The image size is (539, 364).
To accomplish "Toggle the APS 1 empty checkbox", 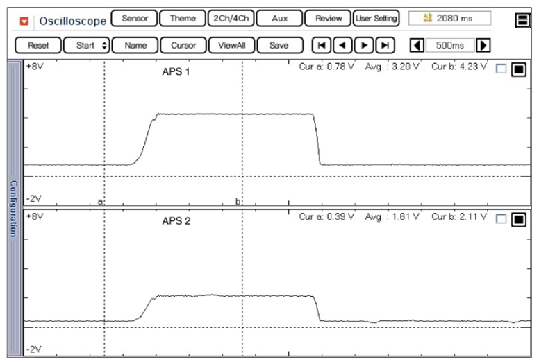I will click(x=501, y=69).
